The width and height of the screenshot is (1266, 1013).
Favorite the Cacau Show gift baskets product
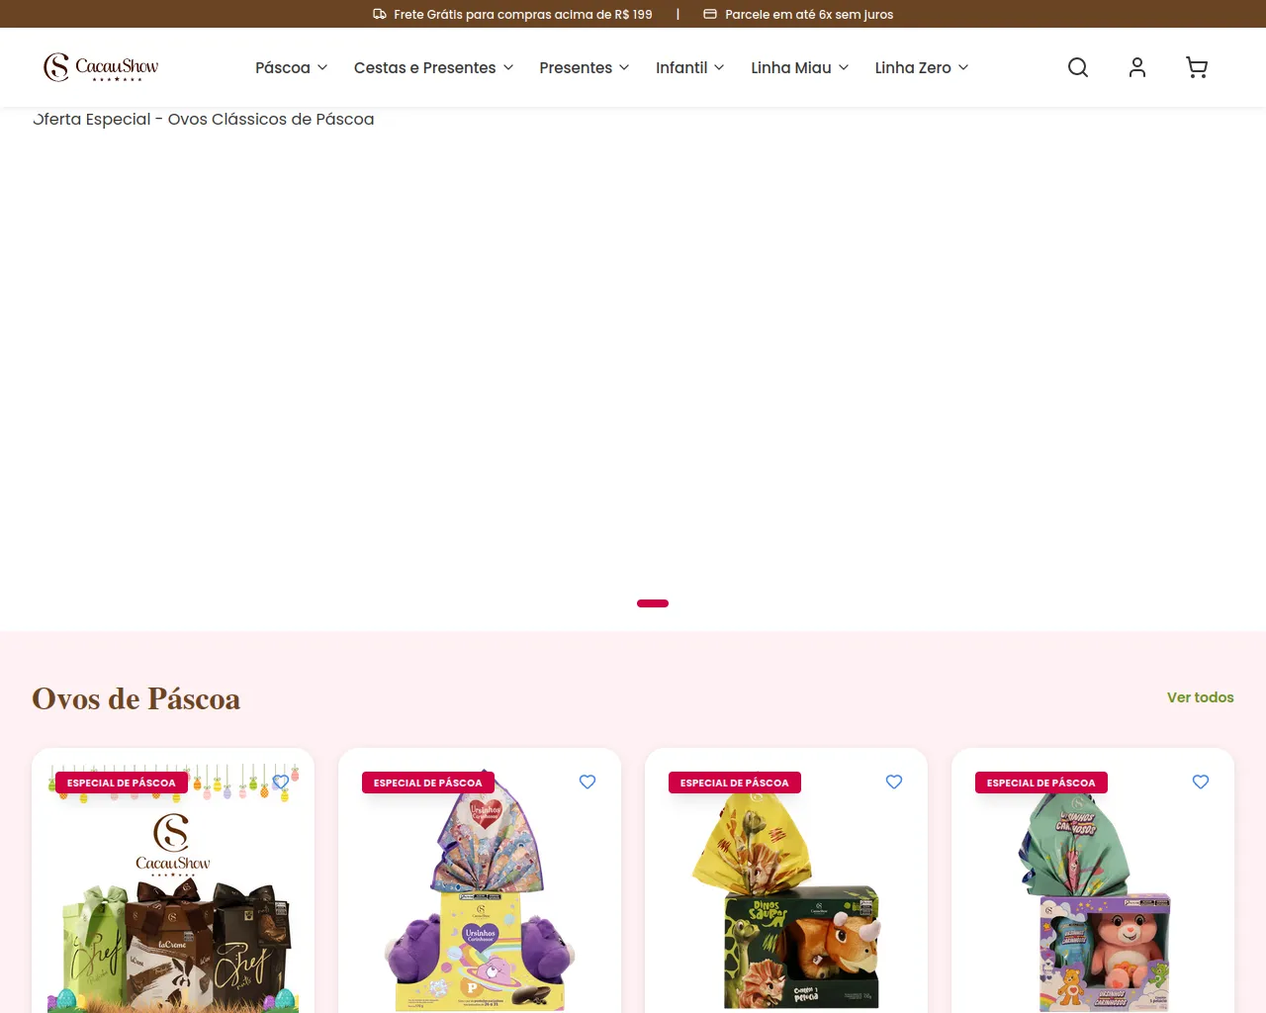281,782
